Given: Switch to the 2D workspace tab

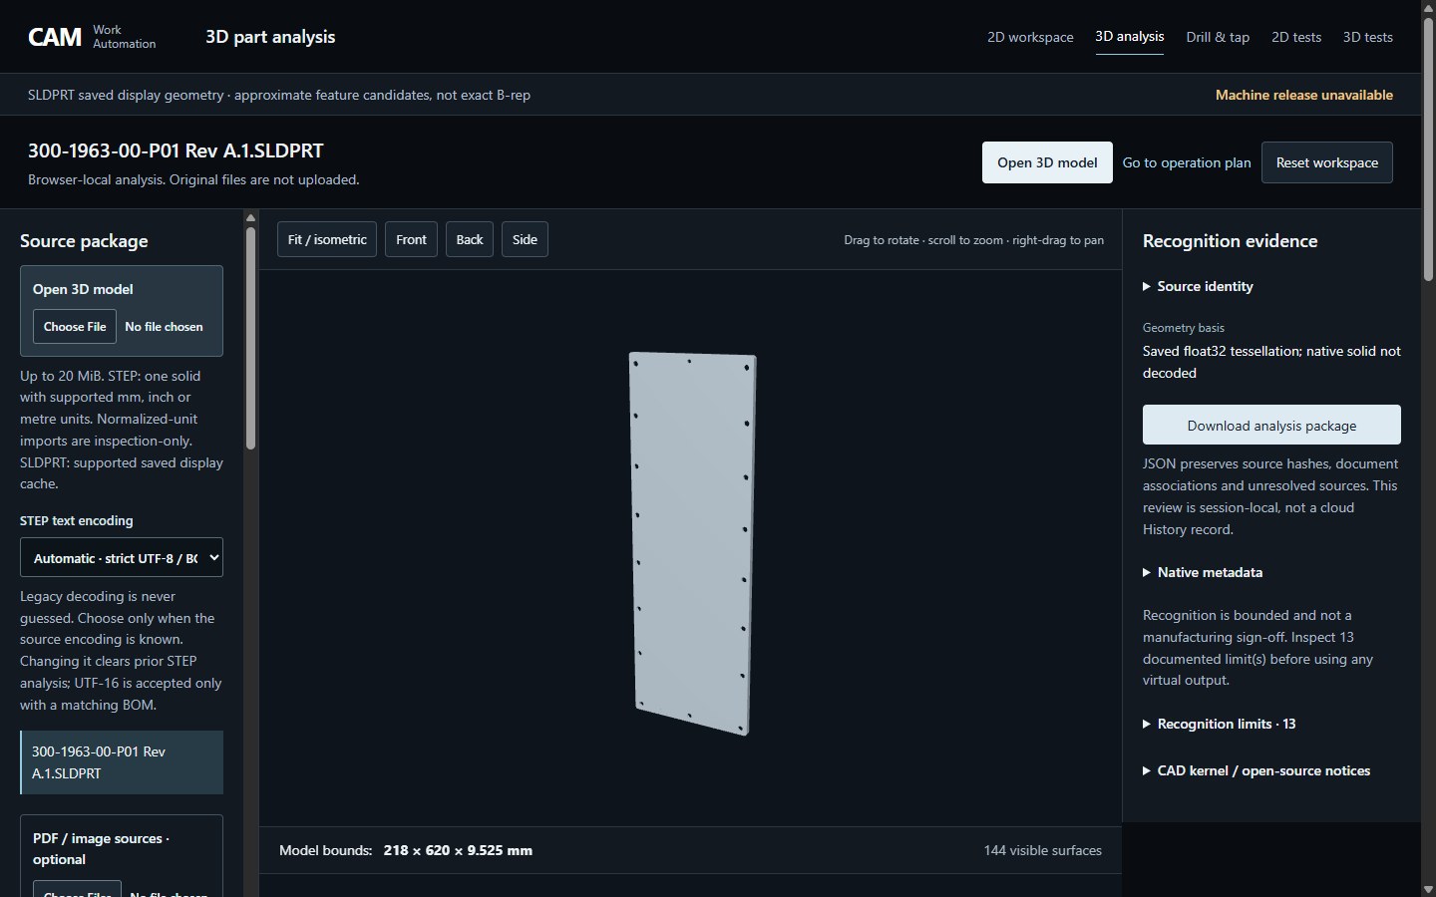Looking at the screenshot, I should pyautogui.click(x=1030, y=37).
